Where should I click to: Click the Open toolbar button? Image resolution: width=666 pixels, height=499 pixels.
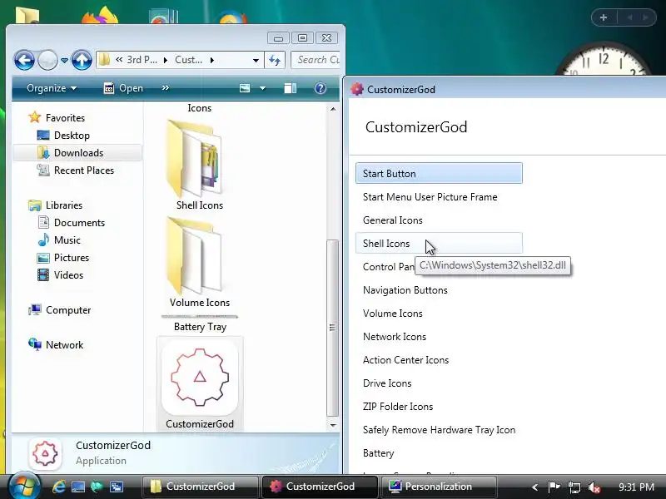pos(123,88)
